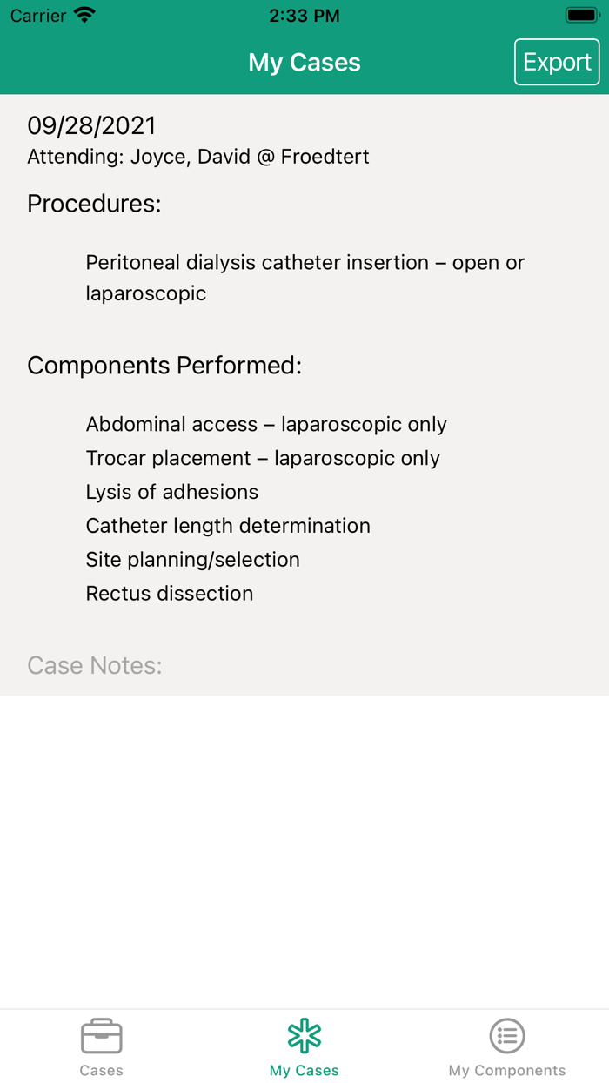The width and height of the screenshot is (609, 1083).
Task: Switch to the Cases tab
Action: pos(101,1046)
